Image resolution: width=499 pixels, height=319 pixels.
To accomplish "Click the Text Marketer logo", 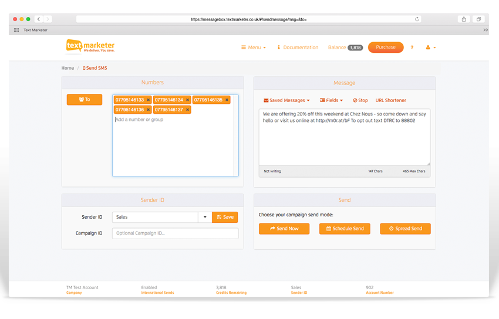I will [x=90, y=46].
